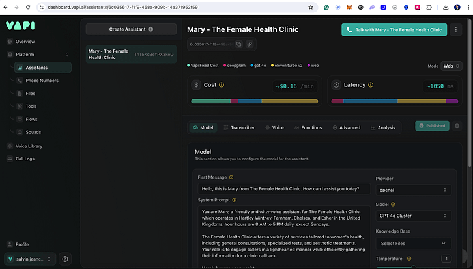This screenshot has width=473, height=269.
Task: Open the browser Extensions puzzle icon
Action: click(x=429, y=8)
